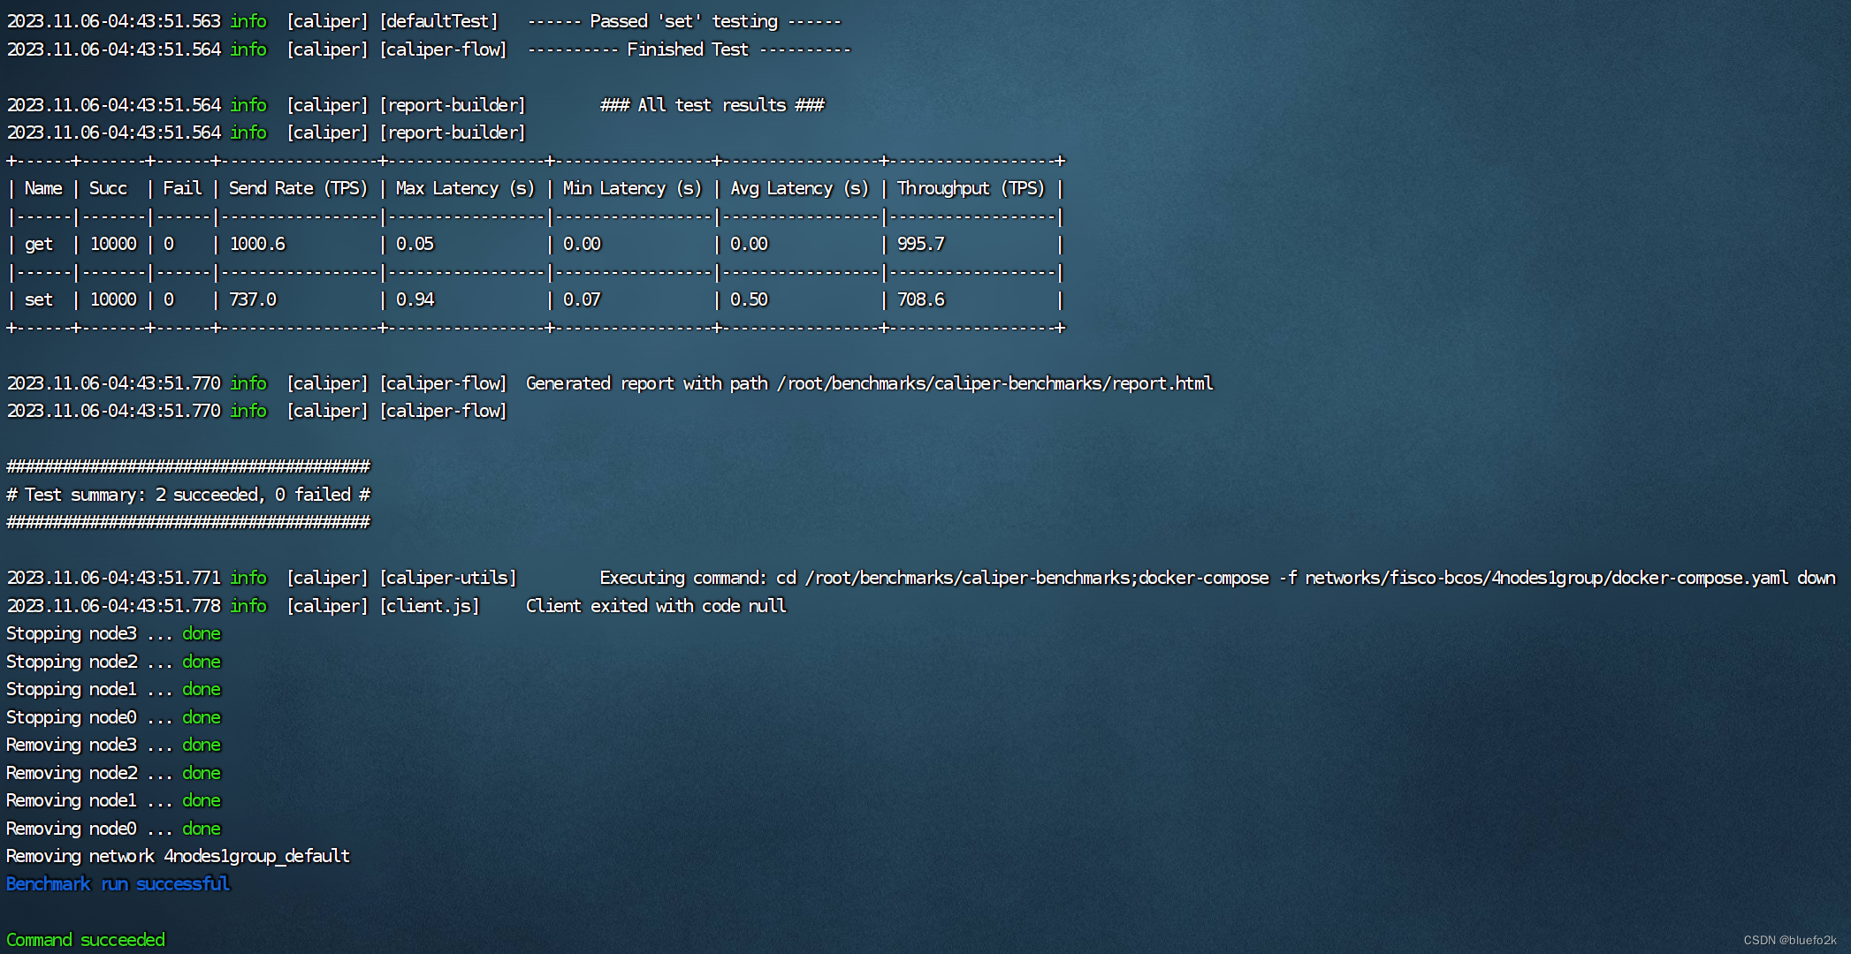Click the 'set' row name cell

pyautogui.click(x=39, y=299)
